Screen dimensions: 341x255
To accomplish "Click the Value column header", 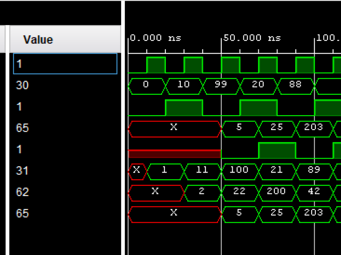I will click(65, 39).
